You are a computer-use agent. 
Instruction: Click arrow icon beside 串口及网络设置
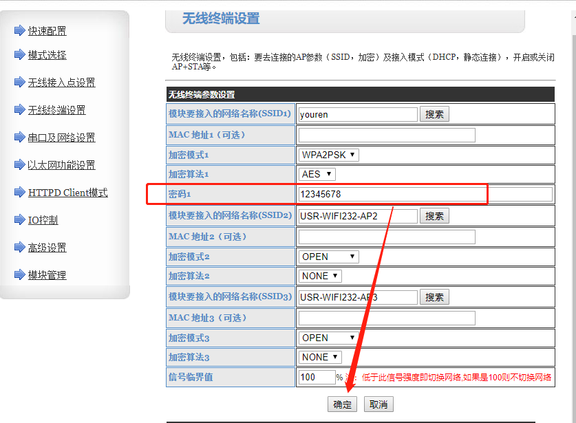coord(19,137)
